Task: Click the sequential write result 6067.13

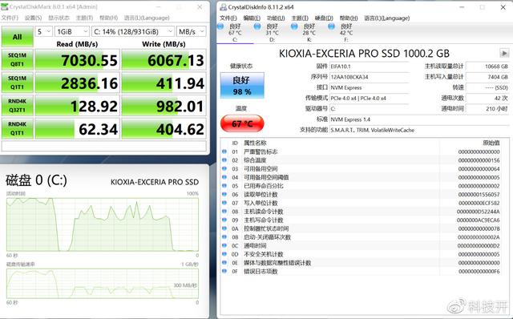Action: pyautogui.click(x=164, y=60)
